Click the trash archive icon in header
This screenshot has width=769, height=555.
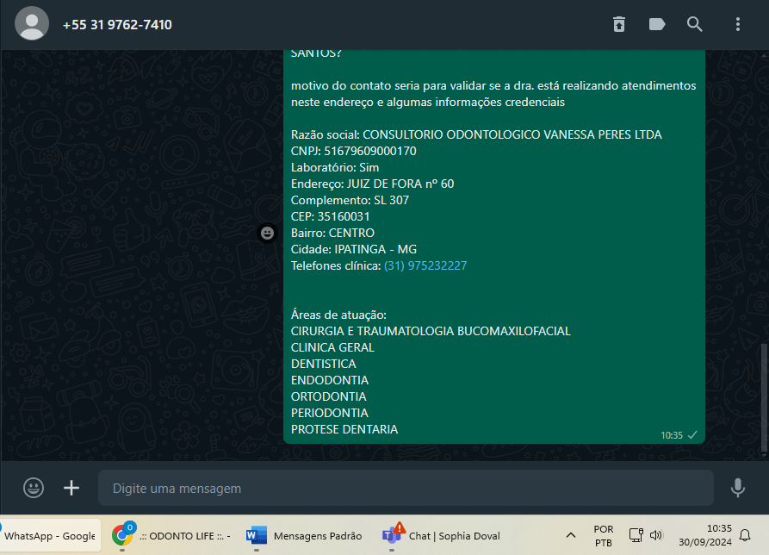point(619,24)
